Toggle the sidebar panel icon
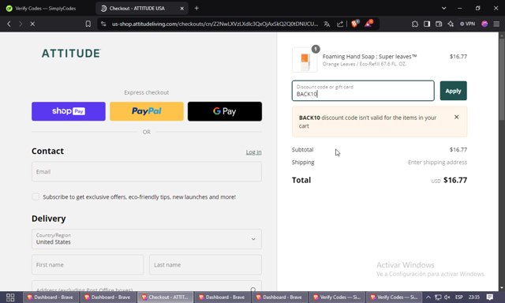Image resolution: width=505 pixels, height=303 pixels. (427, 24)
